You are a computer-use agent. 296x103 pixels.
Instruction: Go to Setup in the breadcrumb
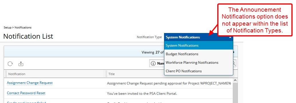pyautogui.click(x=7, y=27)
